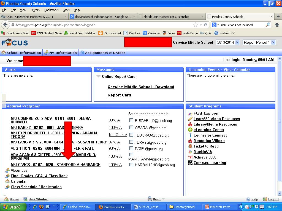282x211 pixels.
Task: Check the TERRYS@pcsb.org email box
Action: click(131, 142)
